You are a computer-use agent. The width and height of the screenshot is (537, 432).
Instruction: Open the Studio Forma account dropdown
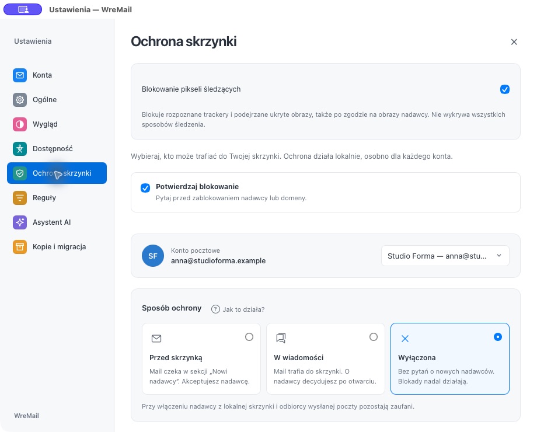click(445, 256)
